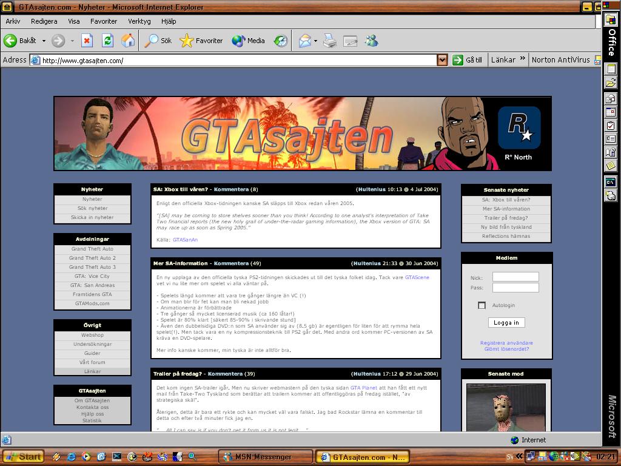Click New Office Document icon in Office bar

tap(611, 69)
